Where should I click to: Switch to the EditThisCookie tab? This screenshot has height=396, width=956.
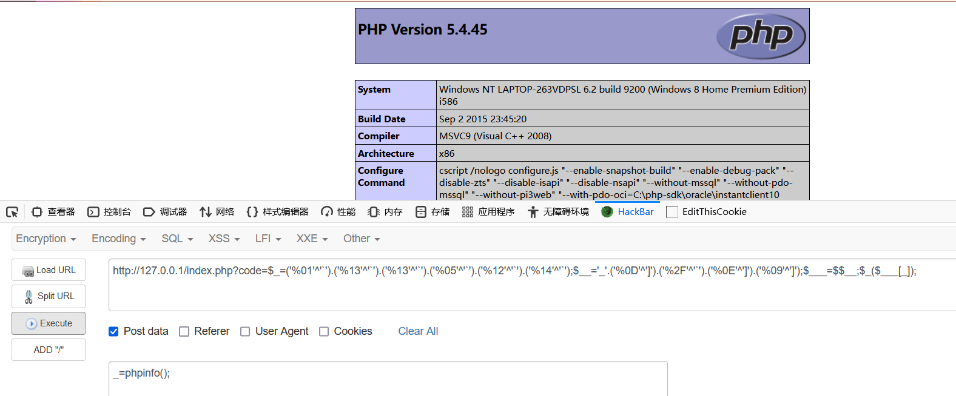(x=706, y=212)
